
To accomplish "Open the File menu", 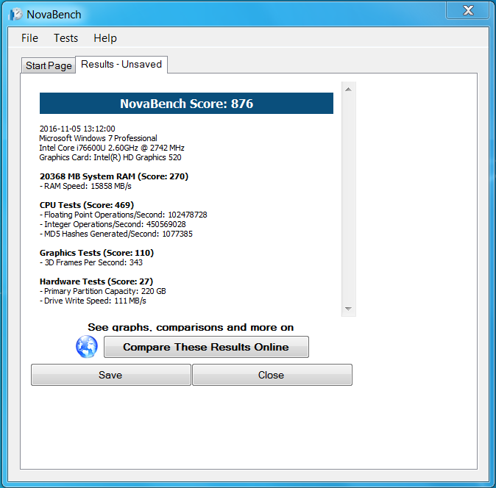I will pyautogui.click(x=29, y=38).
